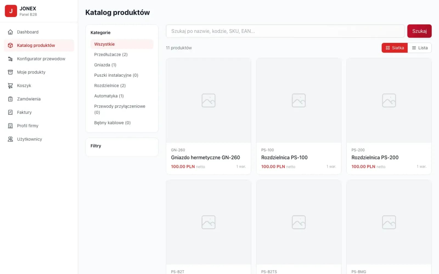
Task: Select Puszki instalacyjne (0) category
Action: tap(122, 75)
